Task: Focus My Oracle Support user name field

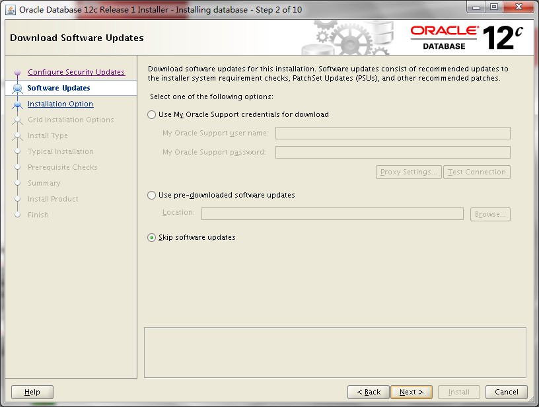Action: click(x=393, y=133)
